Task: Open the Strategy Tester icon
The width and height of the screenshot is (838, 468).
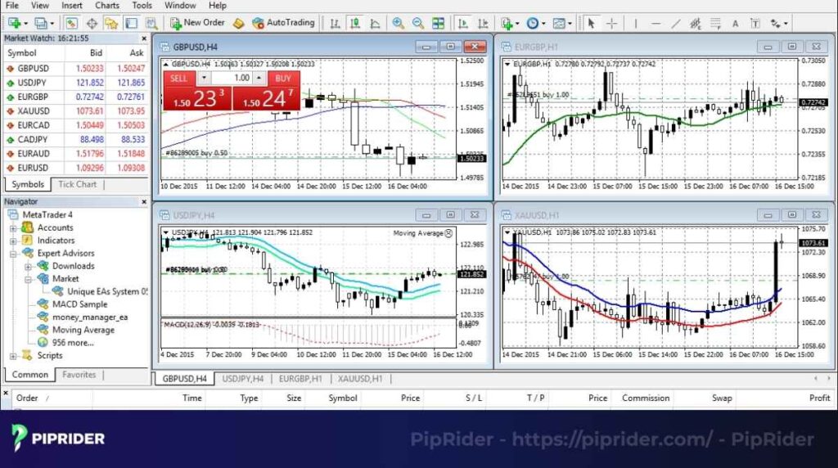Action: pyautogui.click(x=151, y=23)
